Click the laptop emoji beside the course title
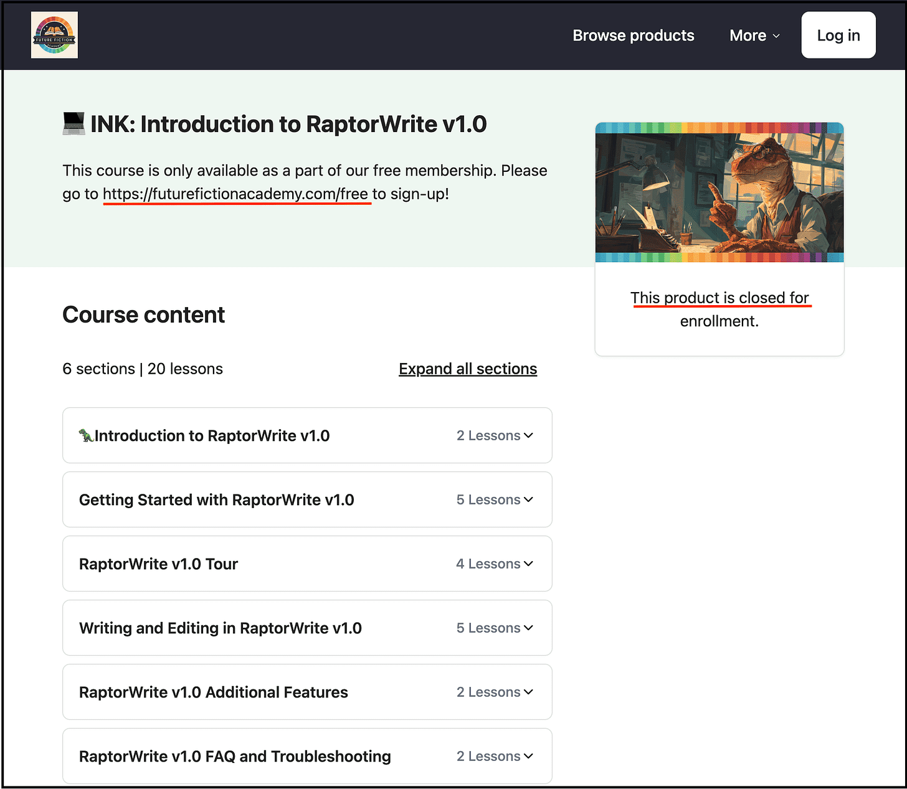Screen dimensions: 907x789 point(74,123)
